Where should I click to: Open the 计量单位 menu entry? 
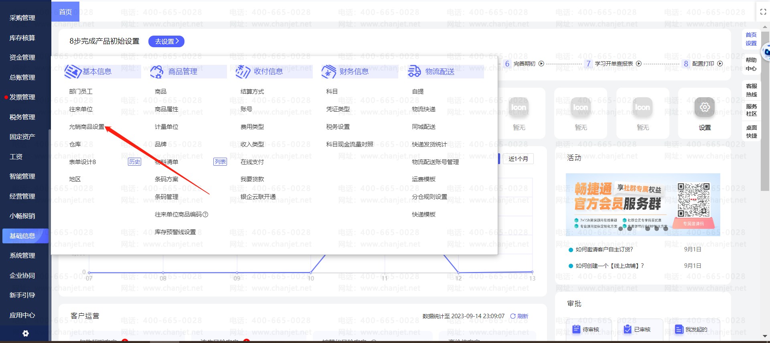[166, 127]
